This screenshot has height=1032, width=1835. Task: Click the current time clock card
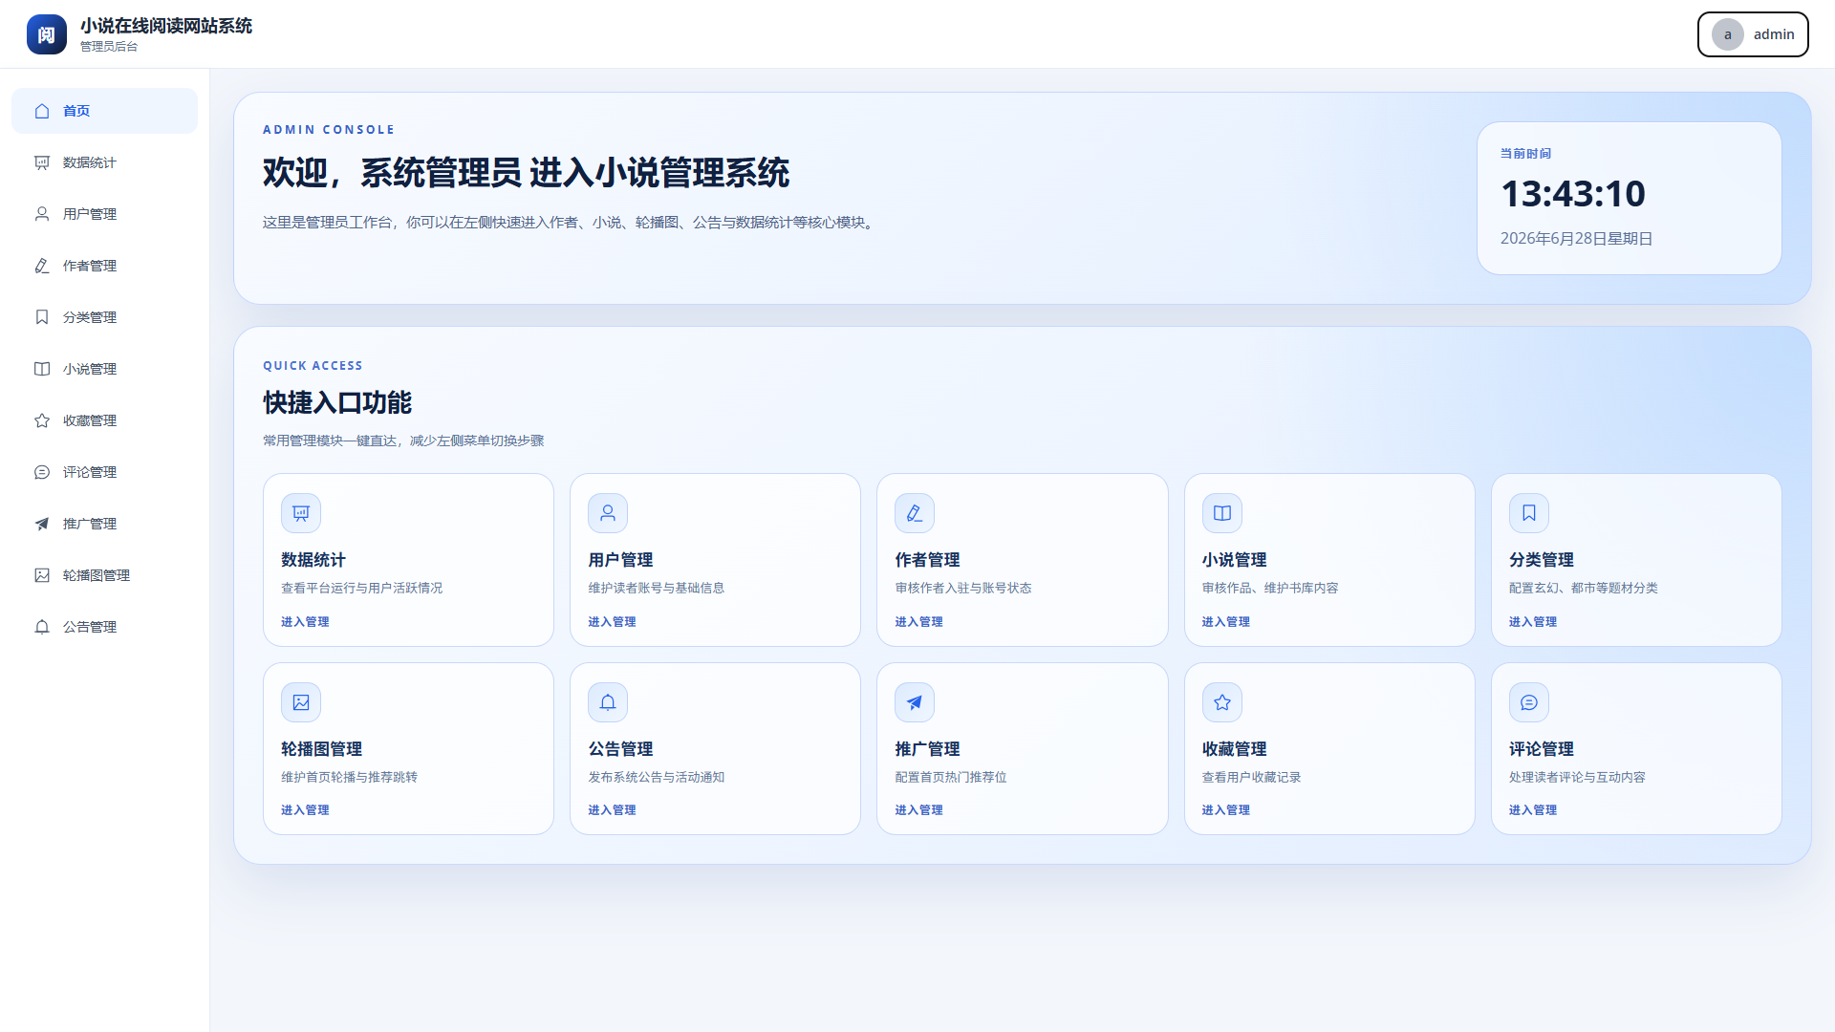click(1629, 198)
